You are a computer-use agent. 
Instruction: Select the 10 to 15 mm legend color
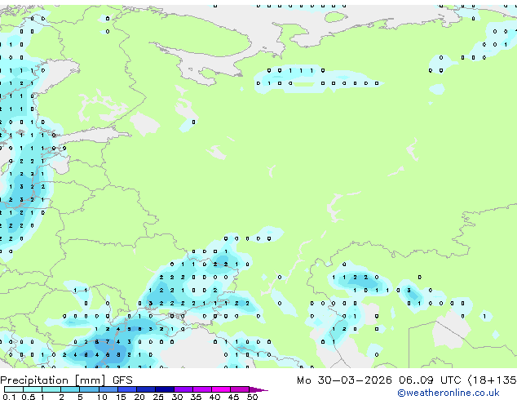click(x=108, y=389)
